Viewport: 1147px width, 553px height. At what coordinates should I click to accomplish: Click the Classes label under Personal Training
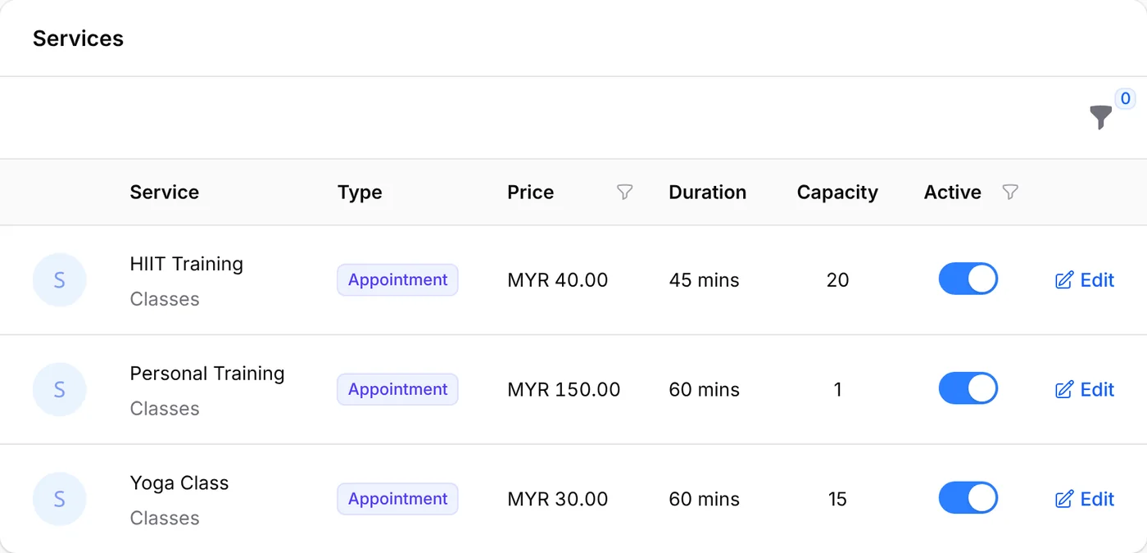tap(165, 409)
